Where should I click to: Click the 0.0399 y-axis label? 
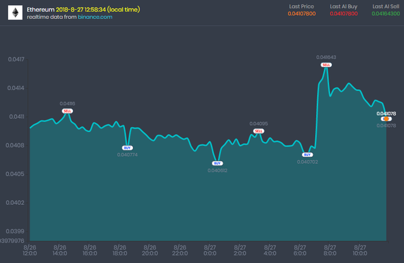15,231
